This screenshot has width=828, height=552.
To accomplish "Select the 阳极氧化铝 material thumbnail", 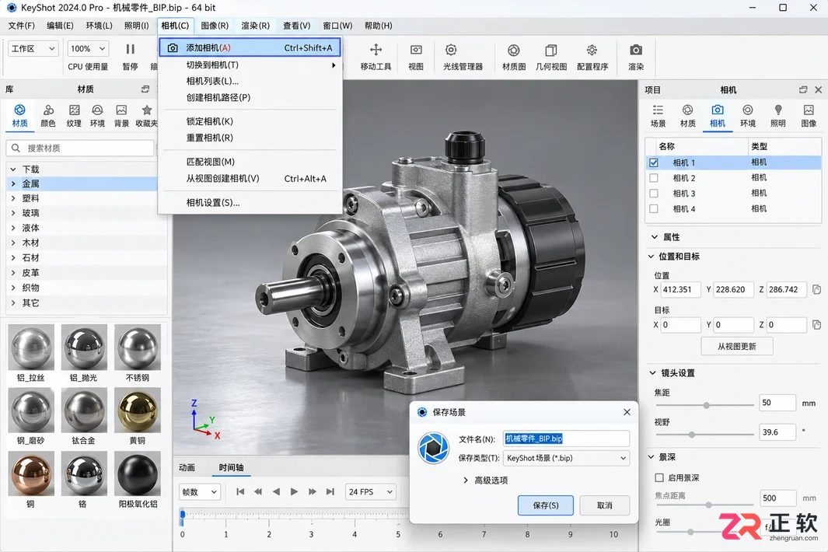I will 138,473.
